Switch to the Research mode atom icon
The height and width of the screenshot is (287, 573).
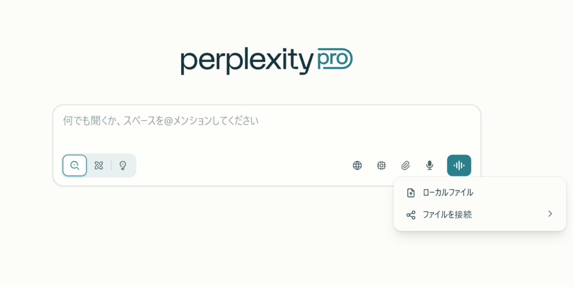point(98,166)
